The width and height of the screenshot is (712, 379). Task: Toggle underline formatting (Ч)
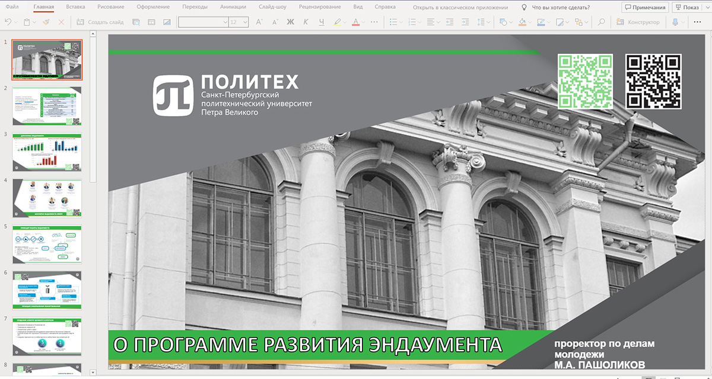point(321,22)
